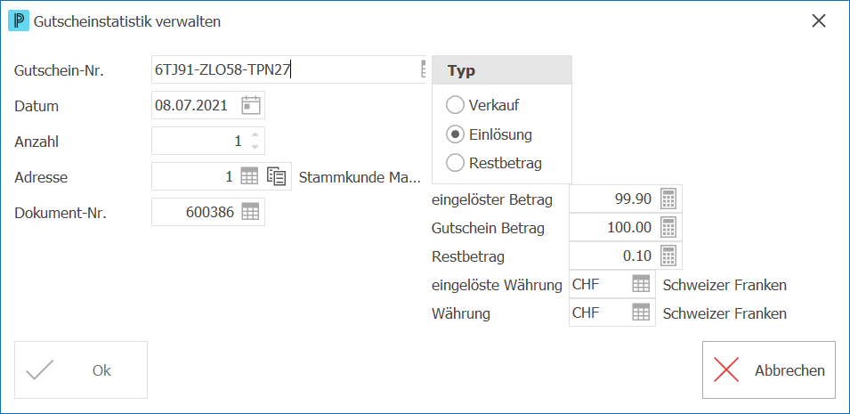Close the Gutscheinstatistik verwalten dialog

pyautogui.click(x=819, y=21)
